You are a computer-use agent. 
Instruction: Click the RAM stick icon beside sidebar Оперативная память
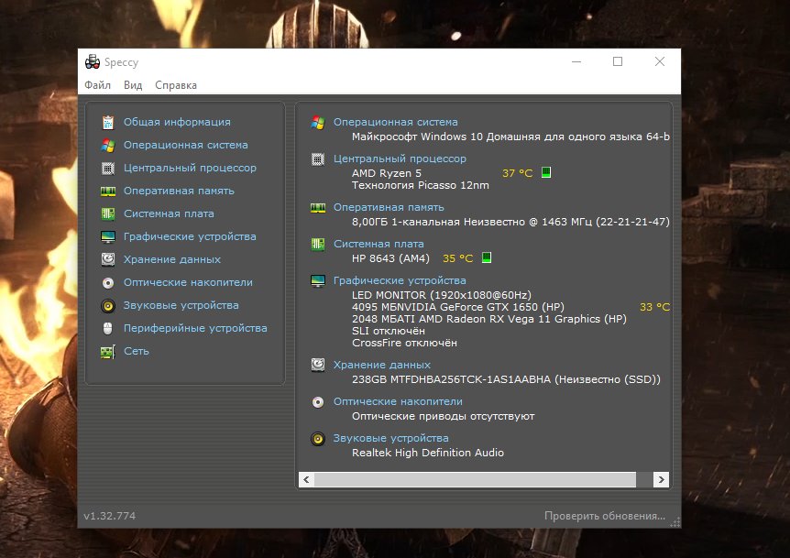pos(108,191)
